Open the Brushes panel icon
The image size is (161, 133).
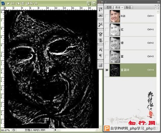click(100, 34)
